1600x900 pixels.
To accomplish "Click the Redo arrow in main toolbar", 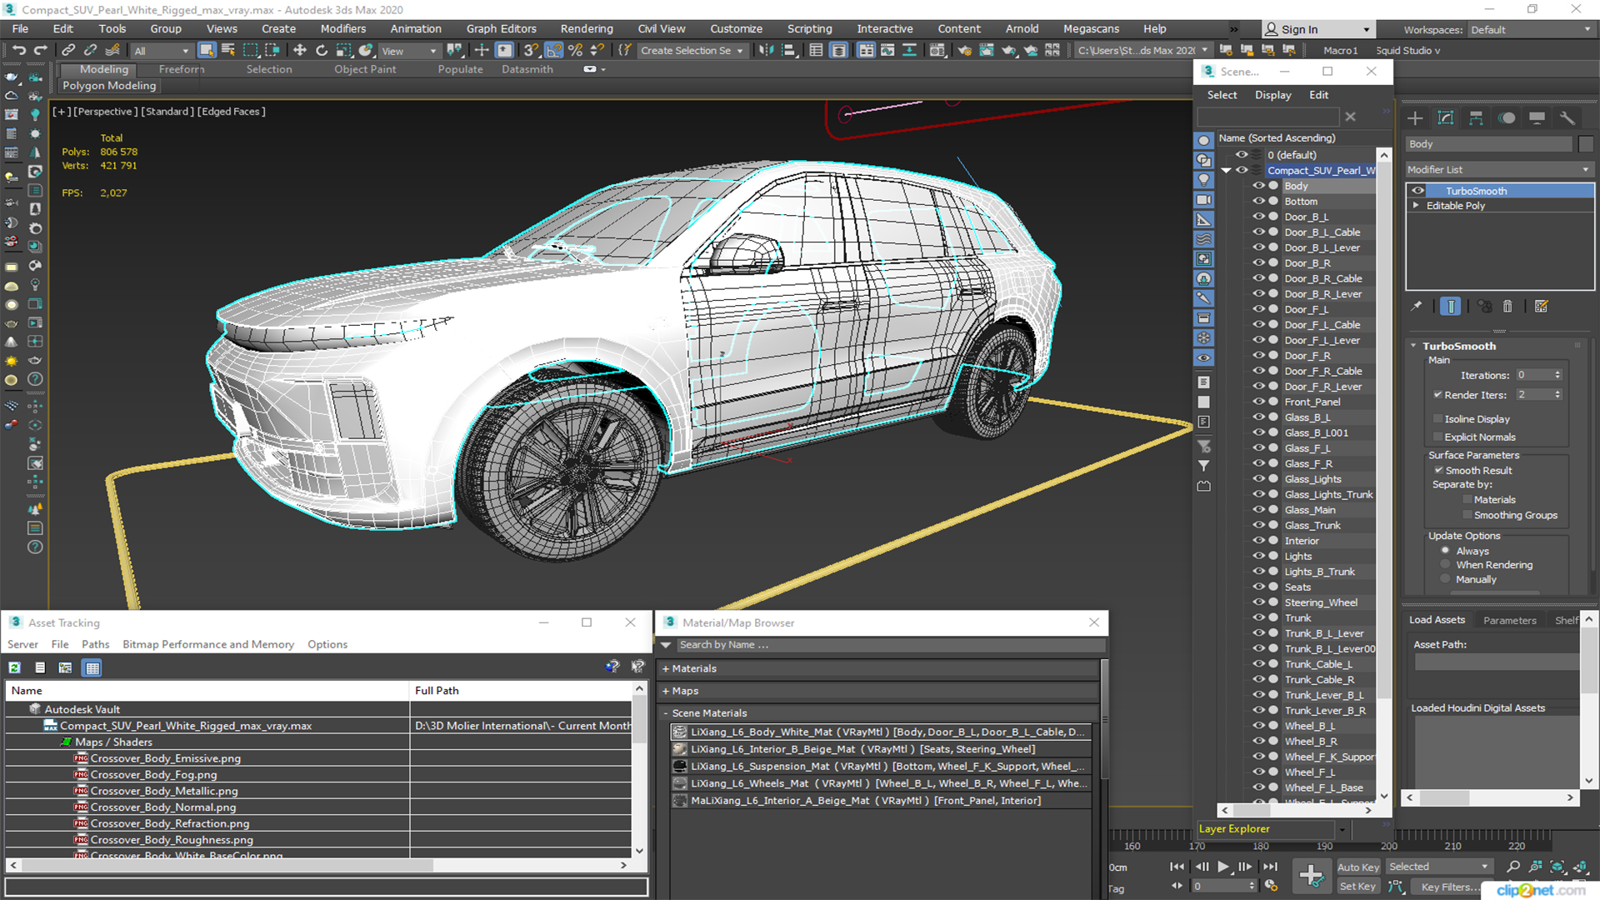I will tap(40, 51).
